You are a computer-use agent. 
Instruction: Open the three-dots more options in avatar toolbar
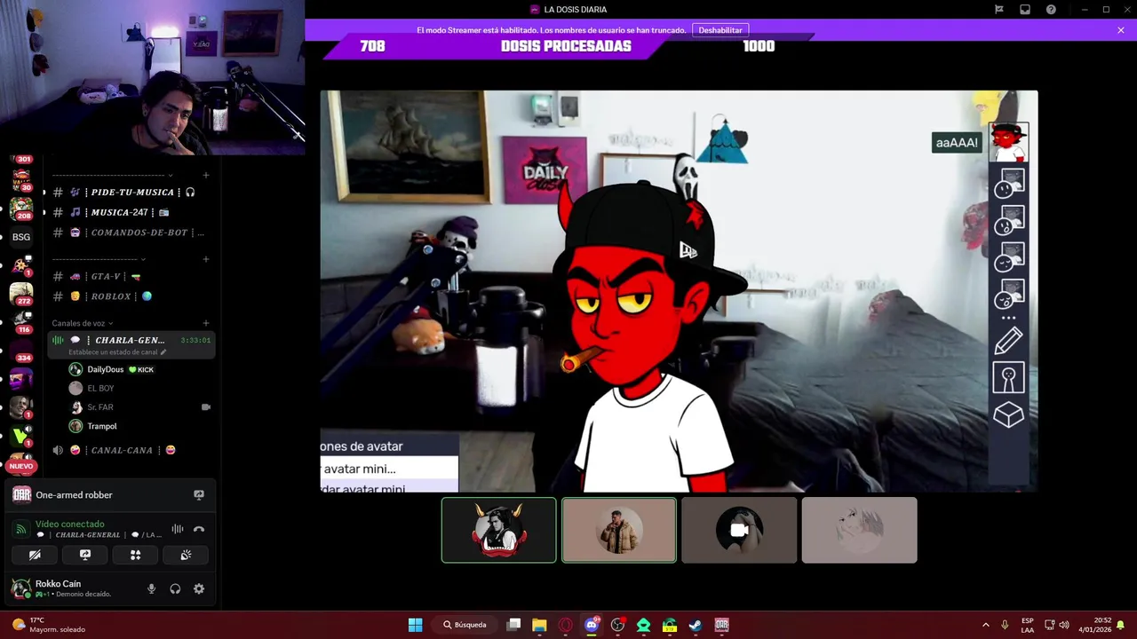(1008, 318)
